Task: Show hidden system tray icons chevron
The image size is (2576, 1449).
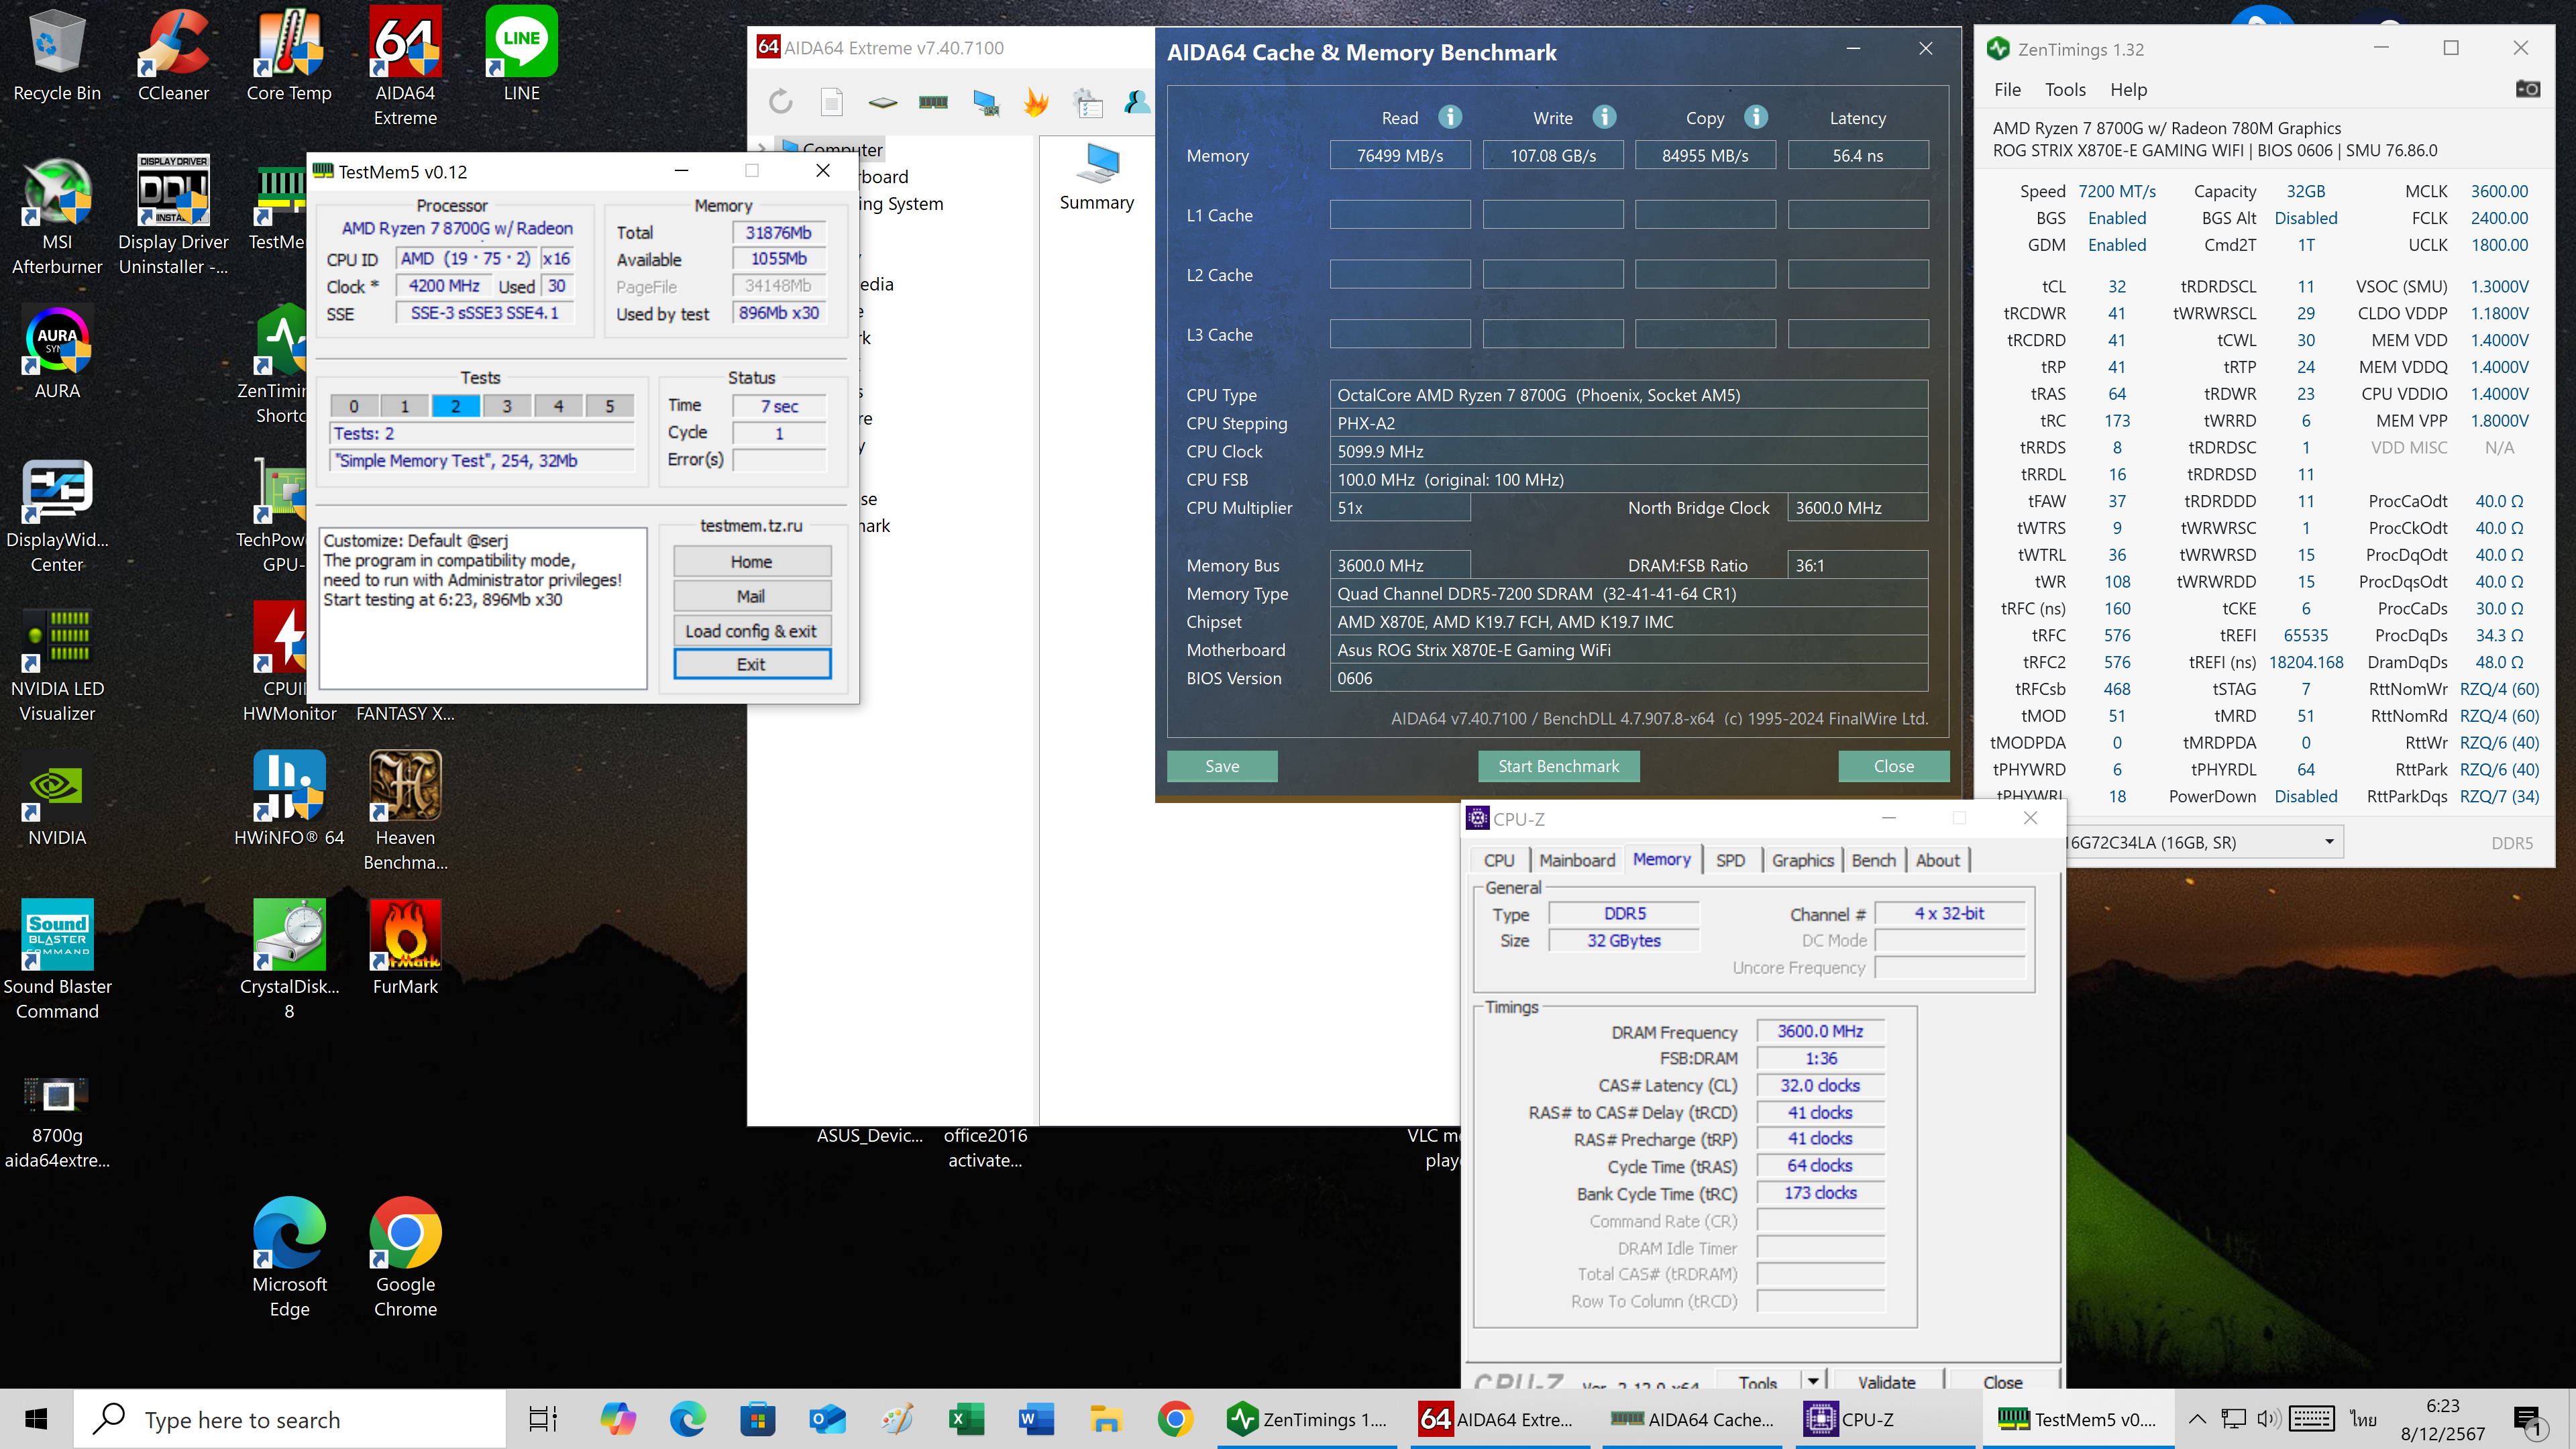Action: click(x=2196, y=1419)
